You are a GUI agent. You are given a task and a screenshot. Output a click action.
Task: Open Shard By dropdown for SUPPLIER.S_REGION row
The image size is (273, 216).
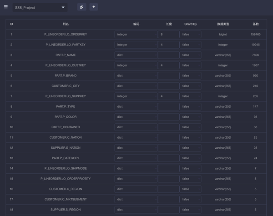(191, 210)
